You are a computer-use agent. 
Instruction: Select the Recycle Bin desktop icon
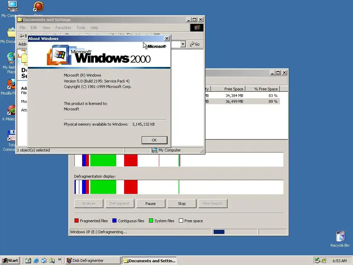coord(340,239)
